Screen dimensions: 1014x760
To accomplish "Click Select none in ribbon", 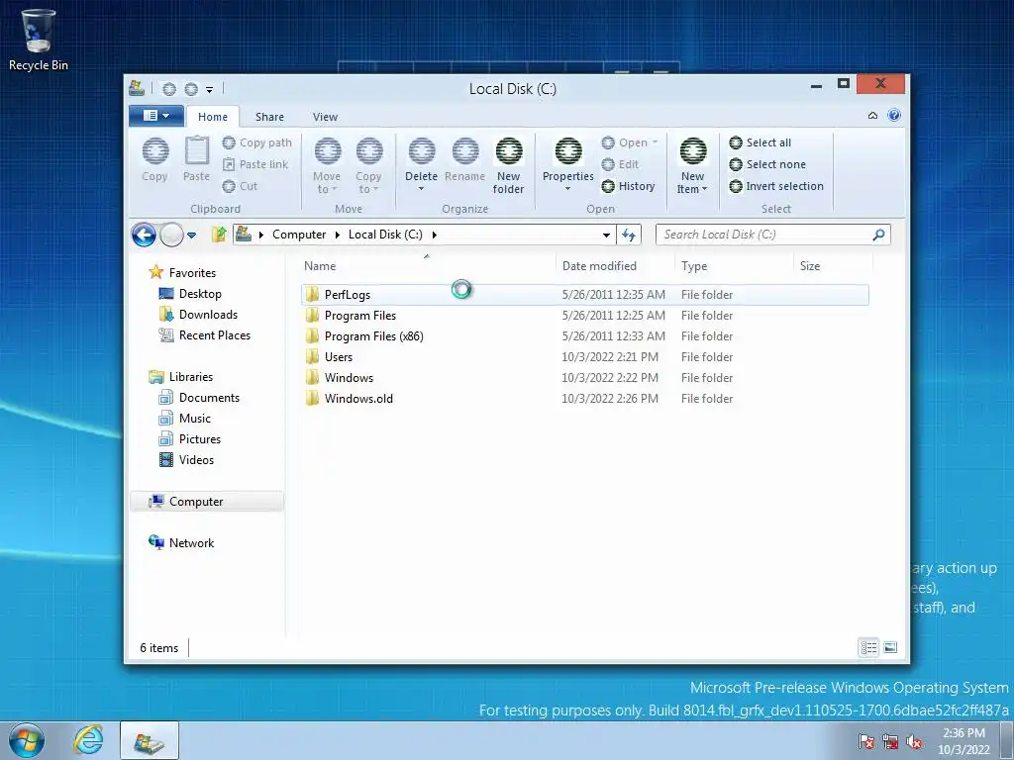I will click(x=767, y=164).
